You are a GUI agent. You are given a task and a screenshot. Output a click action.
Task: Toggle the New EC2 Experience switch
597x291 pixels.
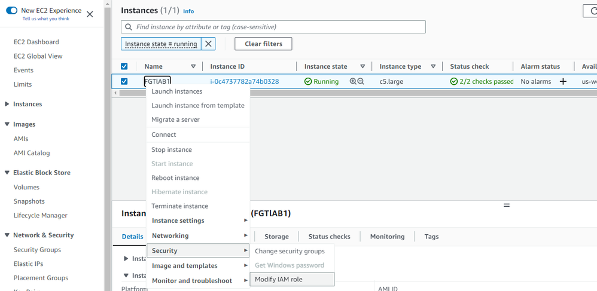(12, 10)
